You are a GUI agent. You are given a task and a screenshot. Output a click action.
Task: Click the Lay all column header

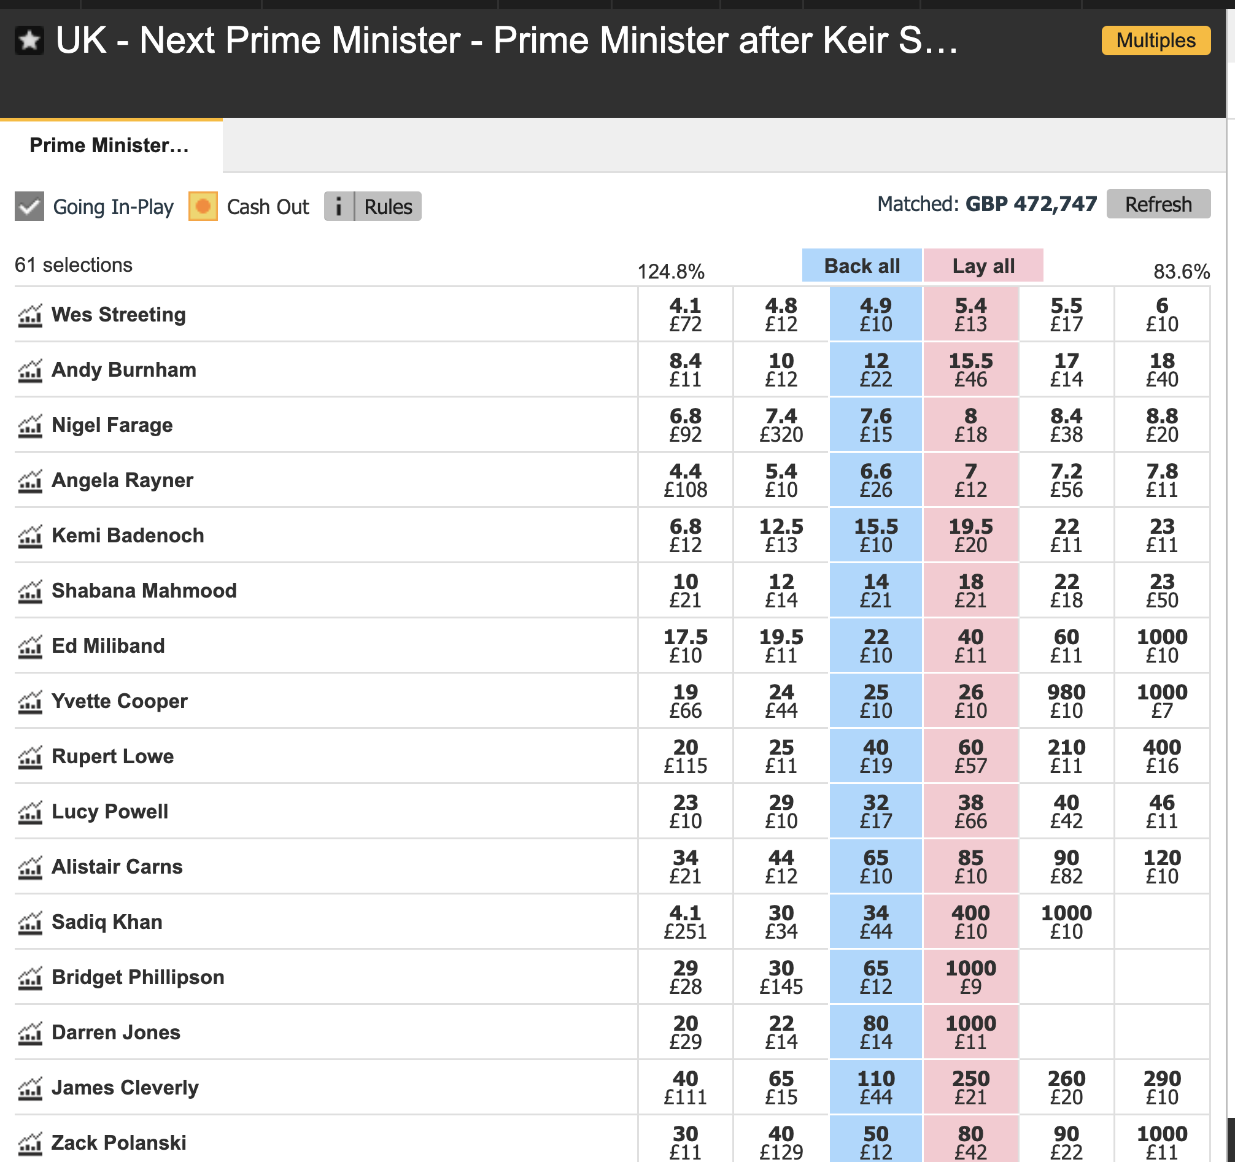[x=983, y=266]
